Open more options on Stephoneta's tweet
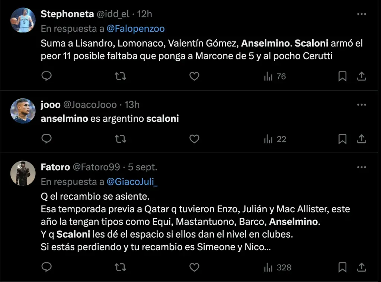The height and width of the screenshot is (282, 381). (x=361, y=14)
